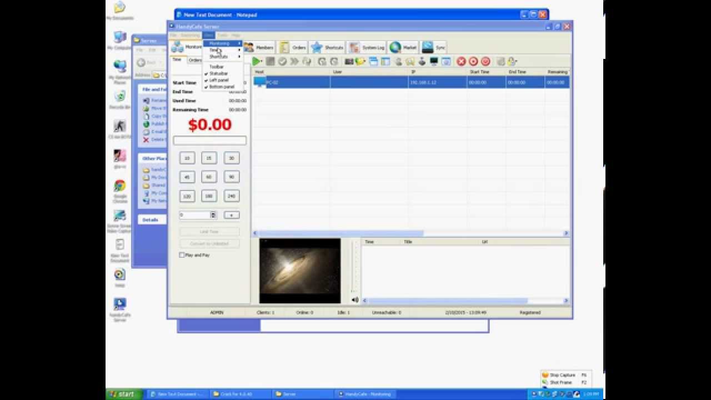Image resolution: width=711 pixels, height=400 pixels.
Task: Switch to the Time tab in left panel
Action: 177,59
